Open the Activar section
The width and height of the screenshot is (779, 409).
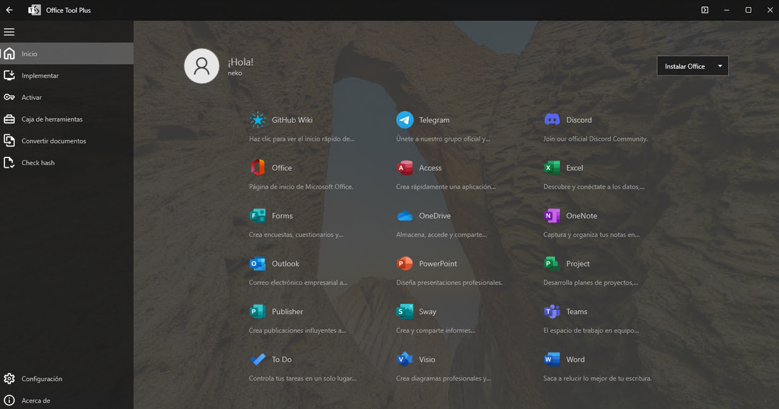pos(67,97)
